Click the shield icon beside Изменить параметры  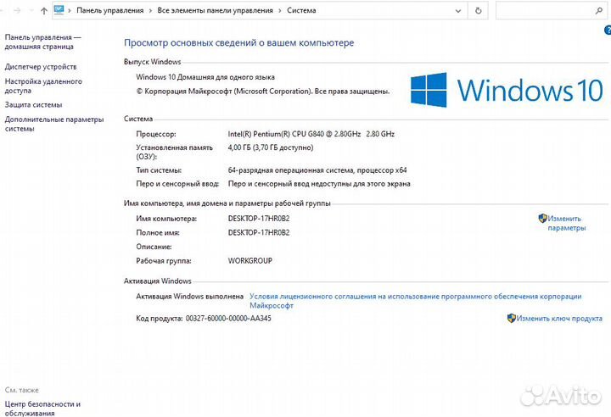tap(542, 218)
